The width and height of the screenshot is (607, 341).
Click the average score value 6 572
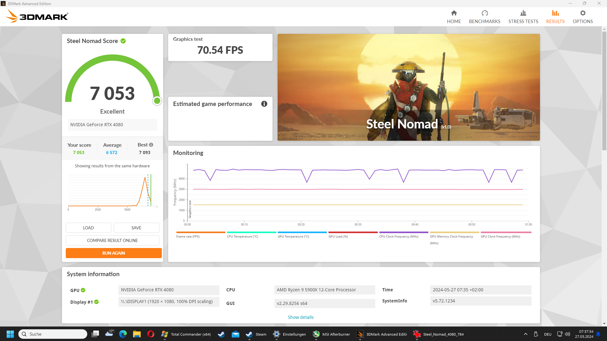coord(112,152)
